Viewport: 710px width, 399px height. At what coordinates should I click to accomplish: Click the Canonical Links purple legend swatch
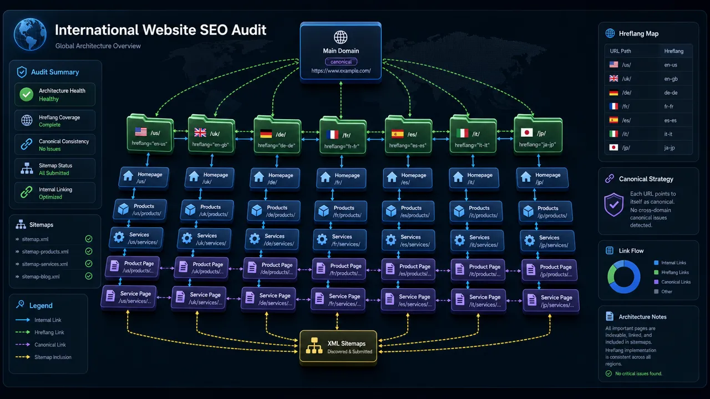click(x=656, y=282)
